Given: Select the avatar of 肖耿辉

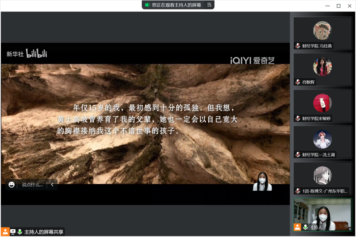Looking at the screenshot, I should (322, 67).
